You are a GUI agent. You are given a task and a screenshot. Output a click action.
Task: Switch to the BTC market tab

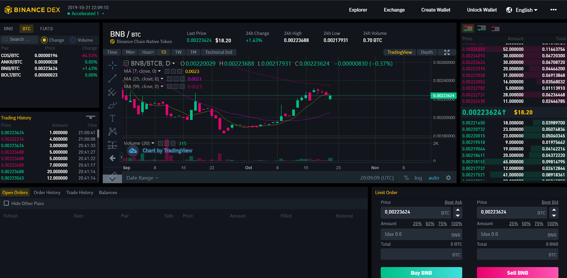point(27,29)
